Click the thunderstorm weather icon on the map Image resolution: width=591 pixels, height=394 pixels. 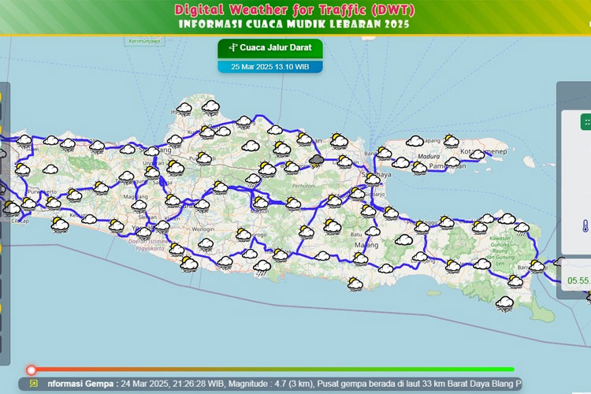pyautogui.click(x=317, y=162)
